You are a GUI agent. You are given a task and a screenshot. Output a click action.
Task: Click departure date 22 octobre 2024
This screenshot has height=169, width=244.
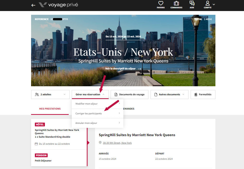[164, 159]
